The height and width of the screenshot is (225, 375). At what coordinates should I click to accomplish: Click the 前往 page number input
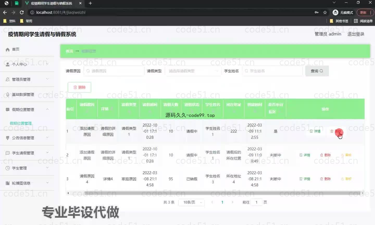[x=257, y=202]
